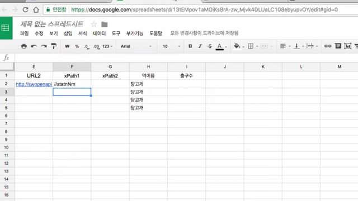Click the print icon in toolbar
Image resolution: width=358 pixels, height=201 pixels.
(x=23, y=46)
